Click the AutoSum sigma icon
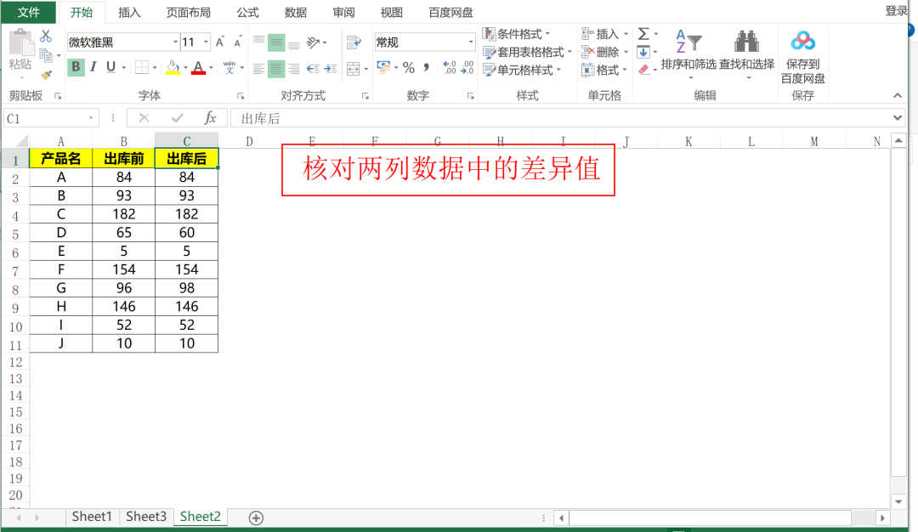The height and width of the screenshot is (532, 918). click(x=643, y=34)
